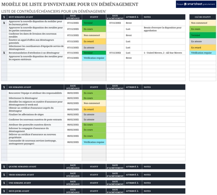
Task: Click the note 'Besoin d'envoyer la disposition pour approbation'
Action: (x=163, y=29)
